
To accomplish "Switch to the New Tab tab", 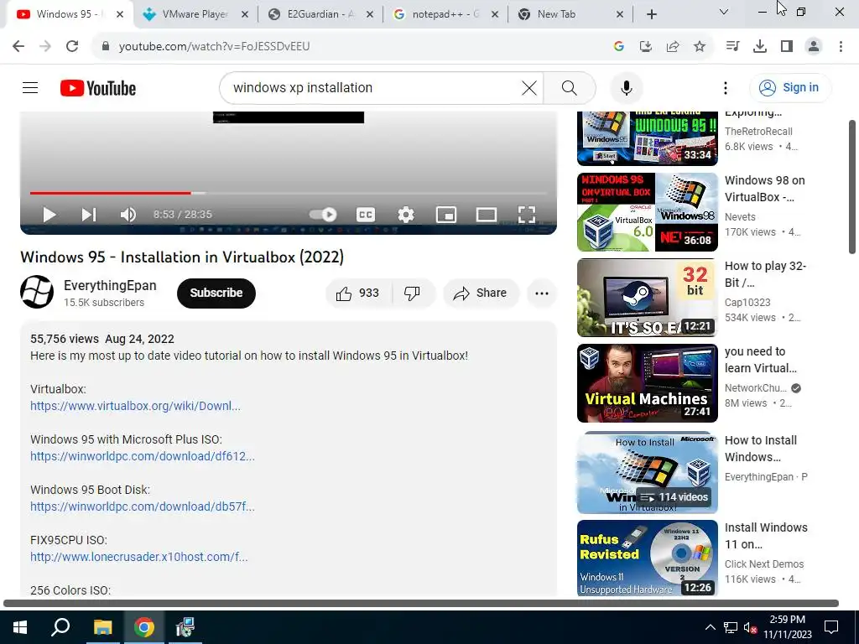I will (556, 14).
